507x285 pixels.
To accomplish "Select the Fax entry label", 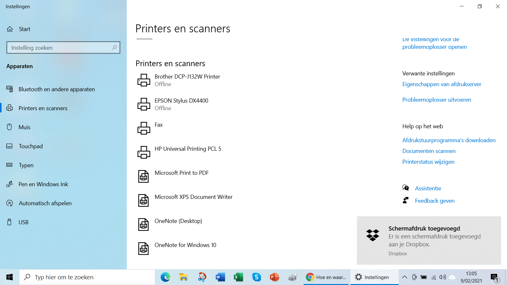I will (x=159, y=125).
